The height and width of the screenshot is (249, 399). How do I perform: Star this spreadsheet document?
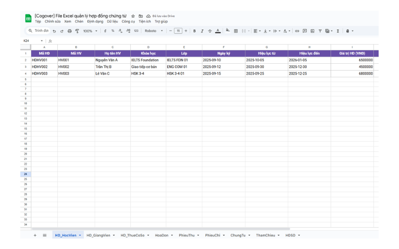(x=133, y=16)
